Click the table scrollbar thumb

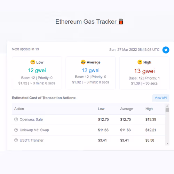[167, 110]
